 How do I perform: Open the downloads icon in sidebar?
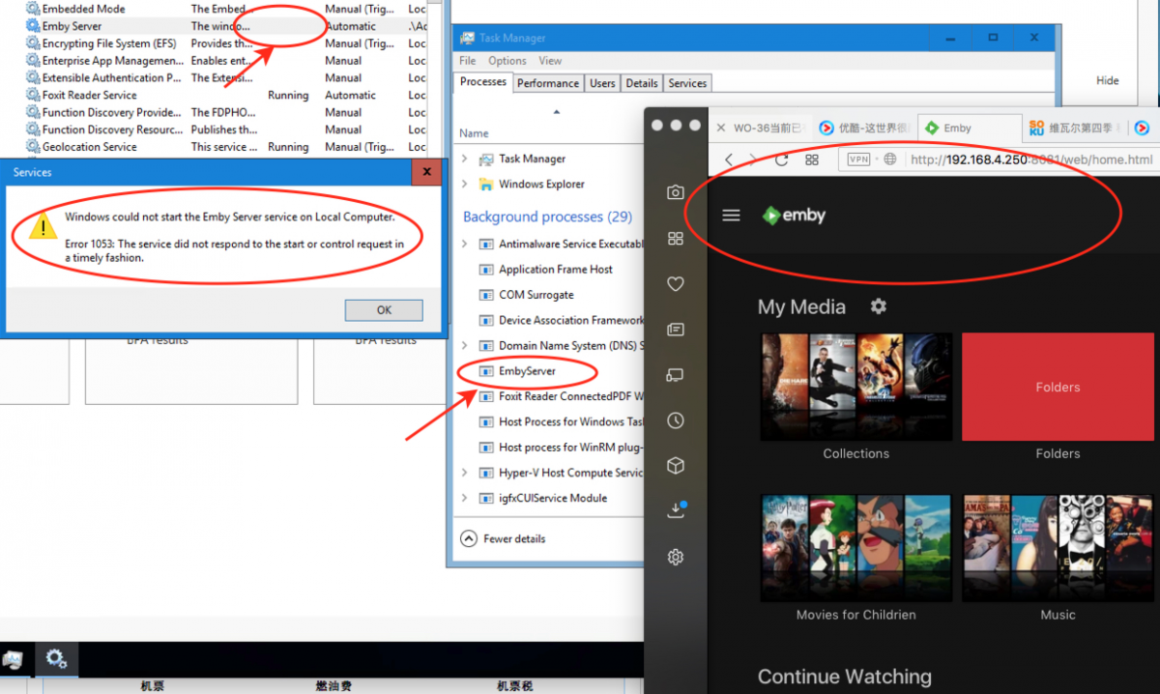pos(676,511)
